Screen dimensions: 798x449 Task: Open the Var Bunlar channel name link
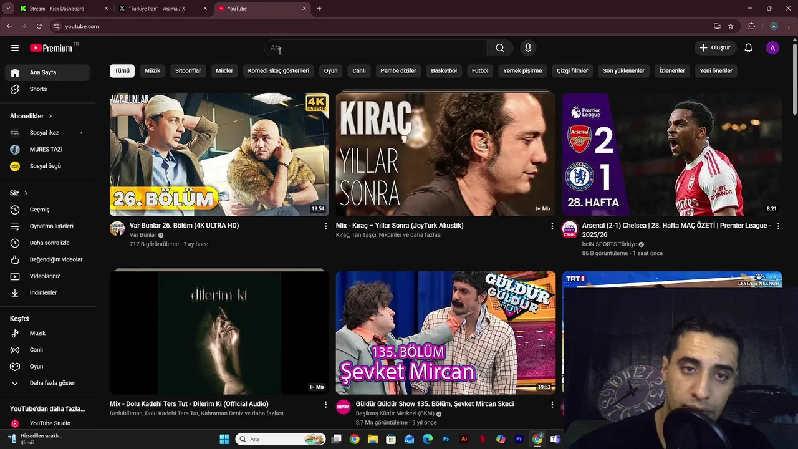[x=143, y=235]
